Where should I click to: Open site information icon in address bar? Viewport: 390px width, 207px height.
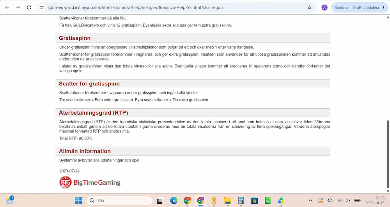point(42,7)
